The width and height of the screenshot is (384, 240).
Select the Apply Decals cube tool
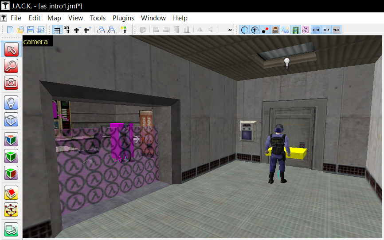click(x=11, y=173)
